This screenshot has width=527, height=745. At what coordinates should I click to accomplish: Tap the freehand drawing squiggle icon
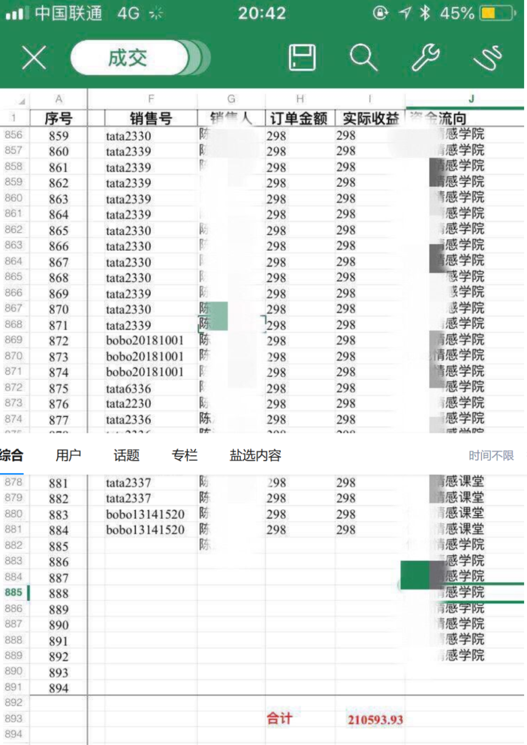click(488, 58)
